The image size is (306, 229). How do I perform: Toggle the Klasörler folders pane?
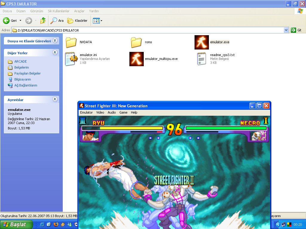[x=77, y=21]
